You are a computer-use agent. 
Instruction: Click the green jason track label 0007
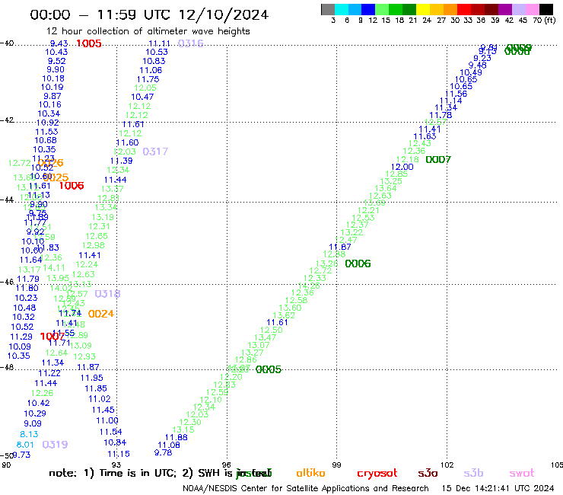[x=438, y=159]
